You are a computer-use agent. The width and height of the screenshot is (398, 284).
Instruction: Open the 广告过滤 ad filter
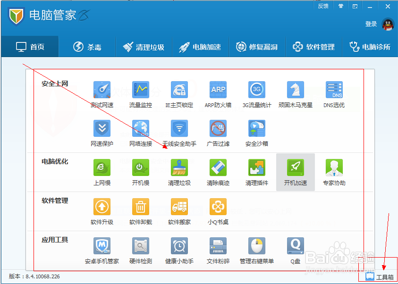(218, 134)
